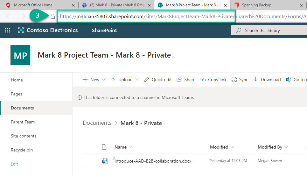Click the Word document file icon
Screen dimensions: 307x175
pyautogui.click(x=105, y=161)
